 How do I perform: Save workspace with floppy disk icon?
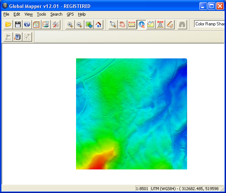17,25
